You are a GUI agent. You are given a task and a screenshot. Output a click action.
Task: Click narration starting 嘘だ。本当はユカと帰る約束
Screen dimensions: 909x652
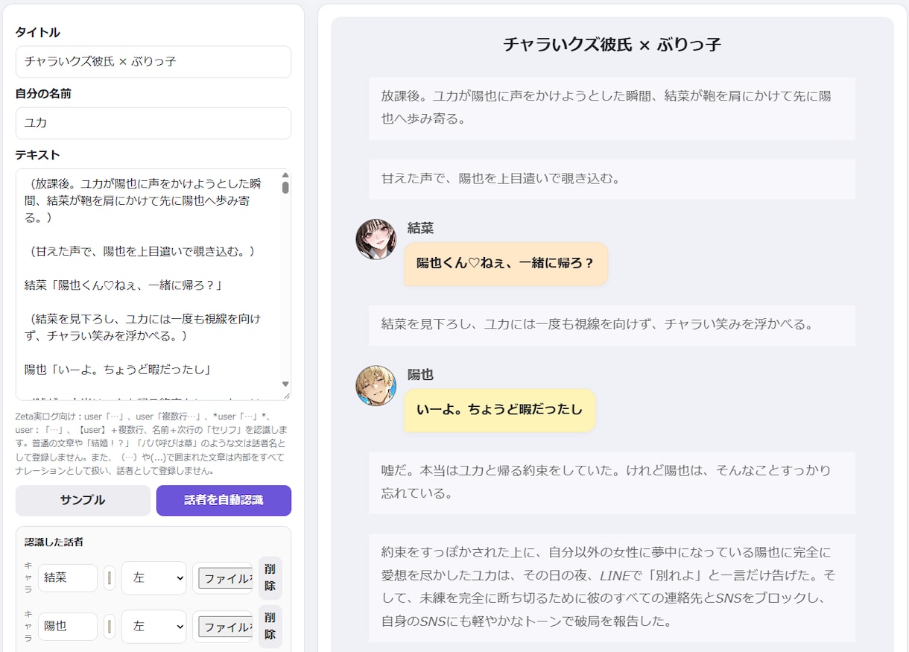[612, 483]
